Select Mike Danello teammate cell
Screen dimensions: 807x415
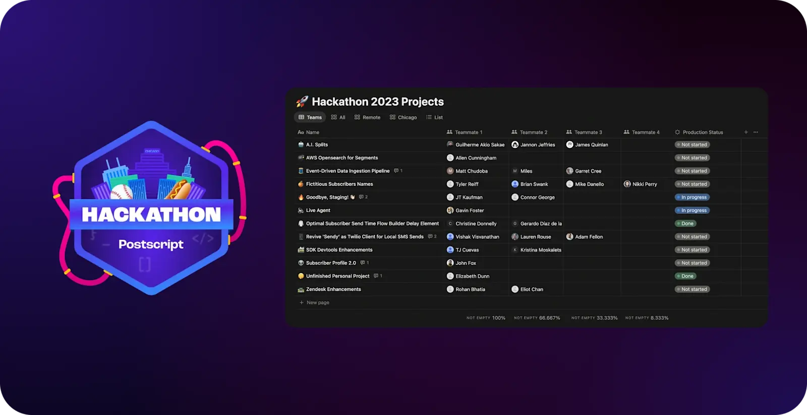592,184
